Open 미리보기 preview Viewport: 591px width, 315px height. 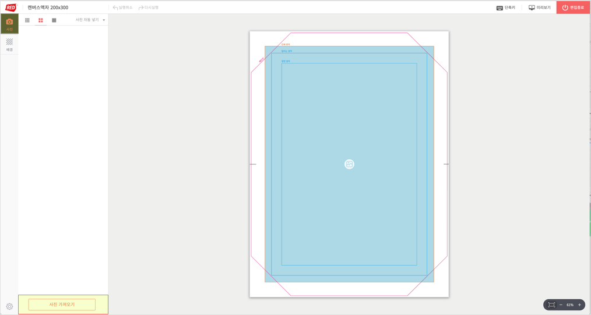(x=540, y=8)
